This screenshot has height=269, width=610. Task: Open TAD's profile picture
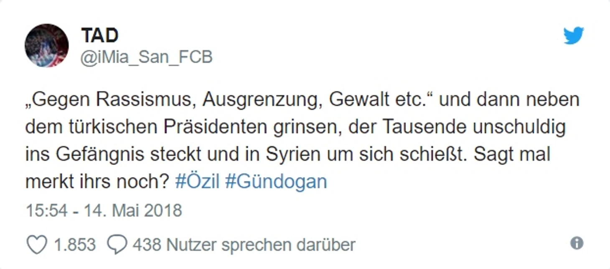[46, 46]
